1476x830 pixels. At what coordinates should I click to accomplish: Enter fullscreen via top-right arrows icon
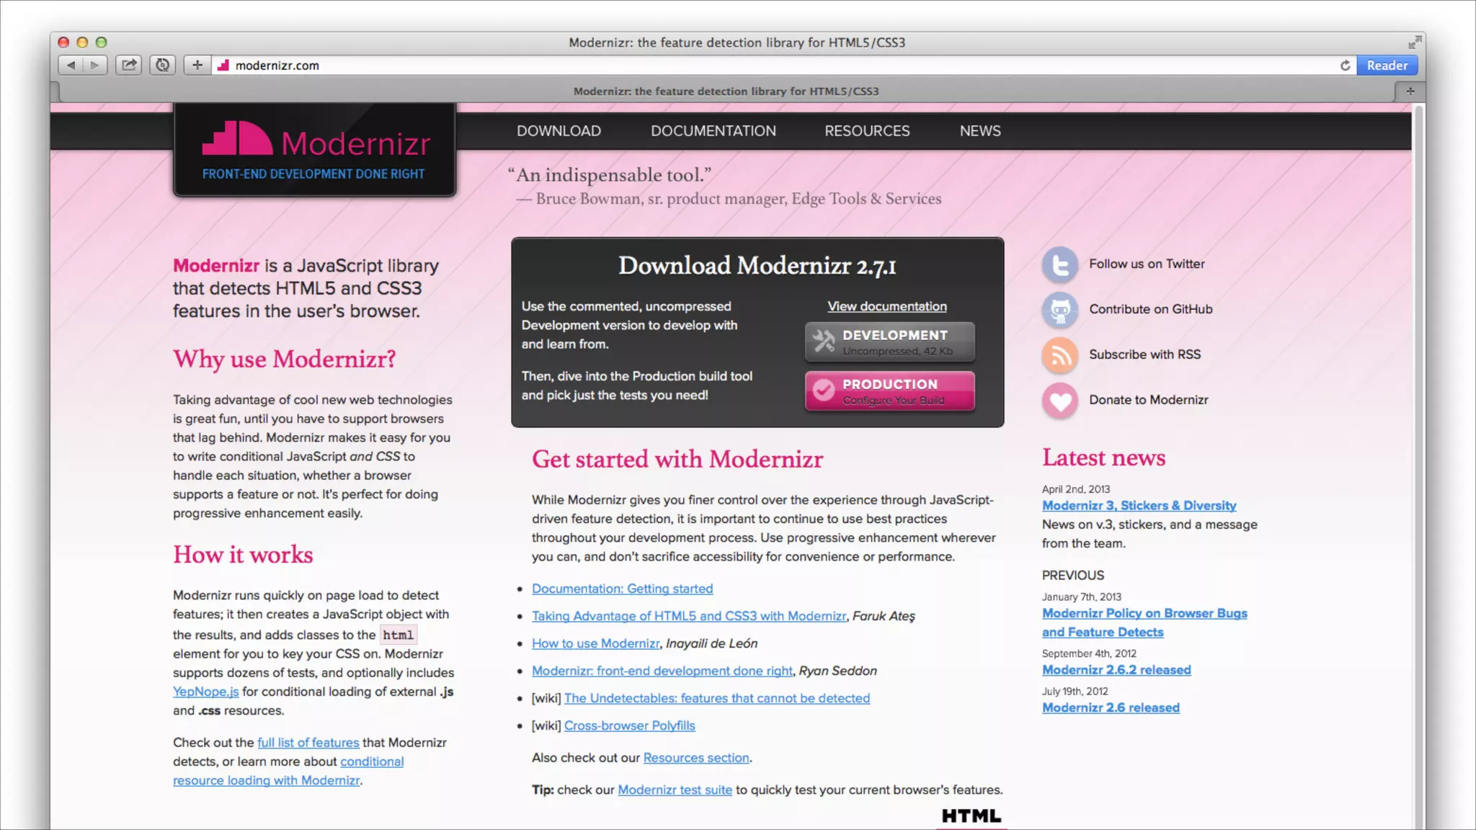(1415, 43)
